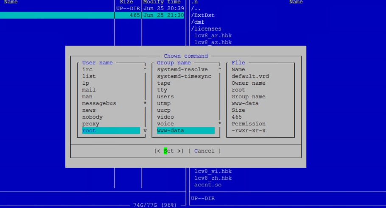Image resolution: width=386 pixels, height=208 pixels.
Task: Select 'www-data' in the Group name list
Action: click(x=186, y=130)
